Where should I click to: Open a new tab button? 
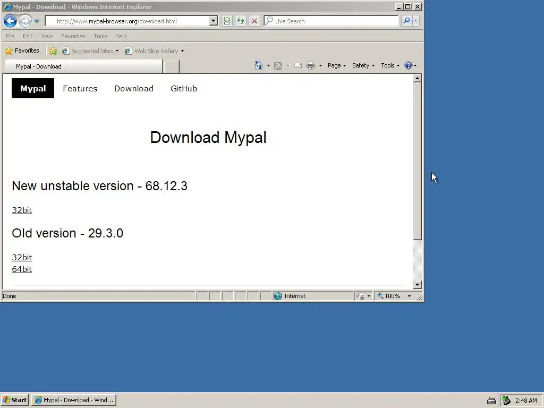pos(171,66)
